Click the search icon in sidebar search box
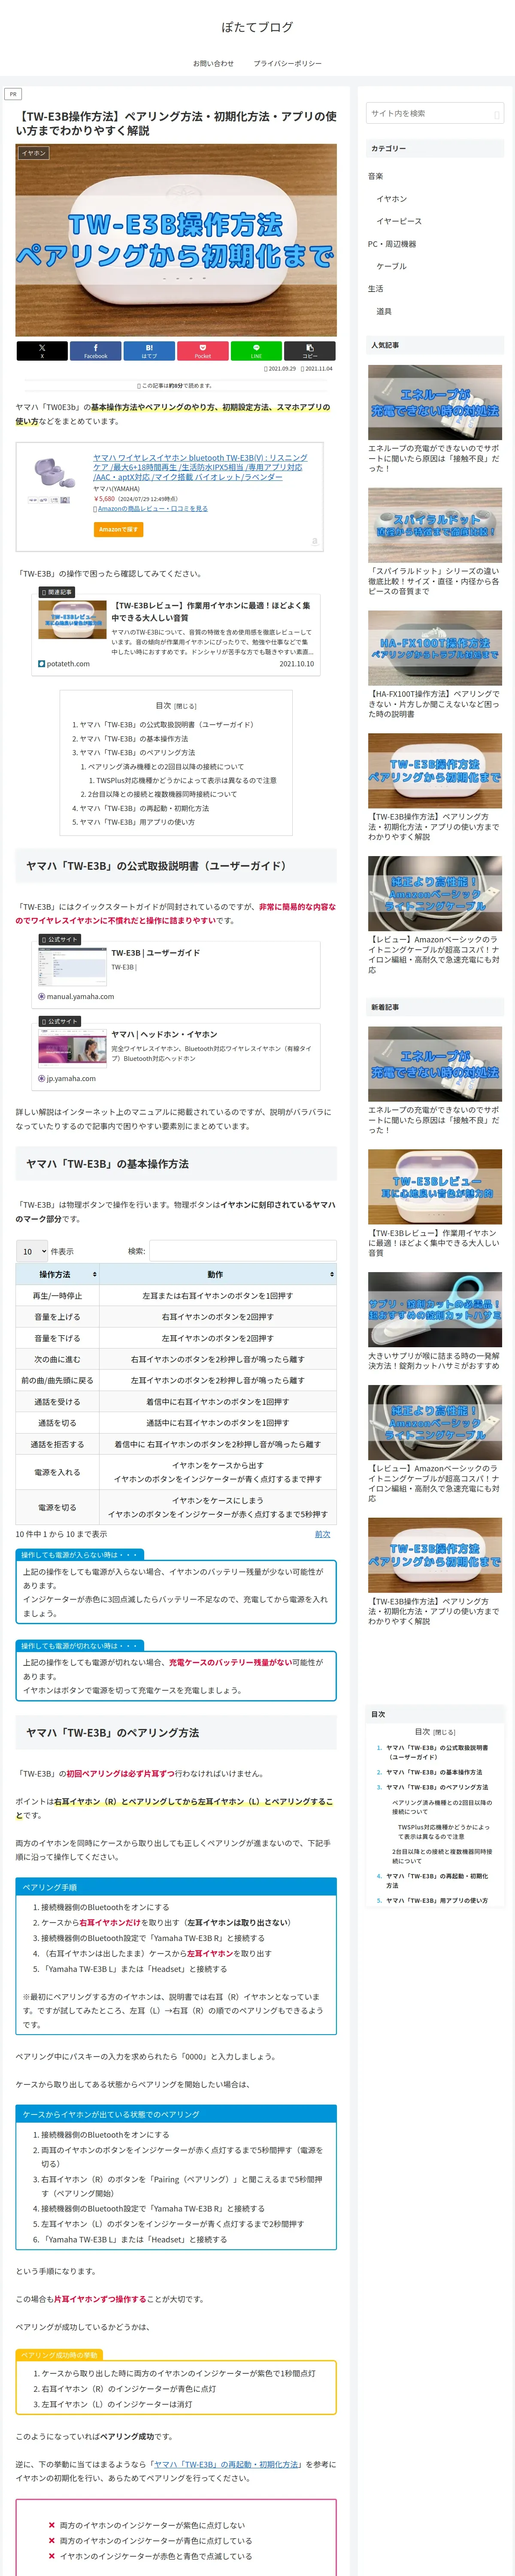The width and height of the screenshot is (515, 2576). click(x=496, y=114)
